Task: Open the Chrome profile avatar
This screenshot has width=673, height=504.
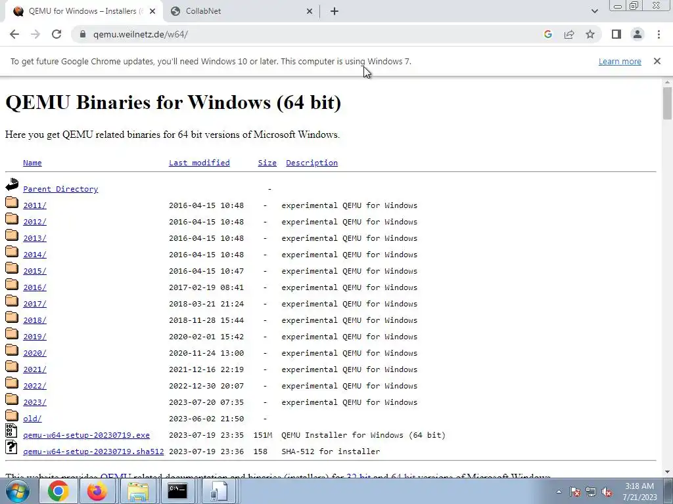Action: (x=638, y=34)
